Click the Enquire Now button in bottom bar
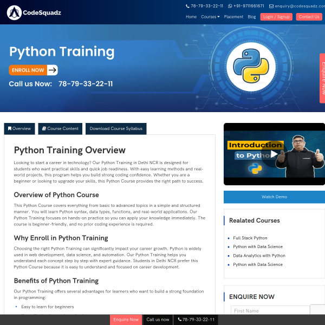Viewport: 325px width, 325px height. click(126, 320)
